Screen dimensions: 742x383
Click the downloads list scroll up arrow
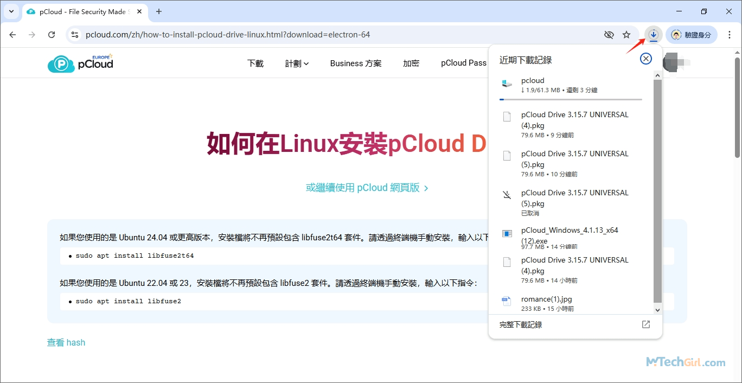coord(658,75)
